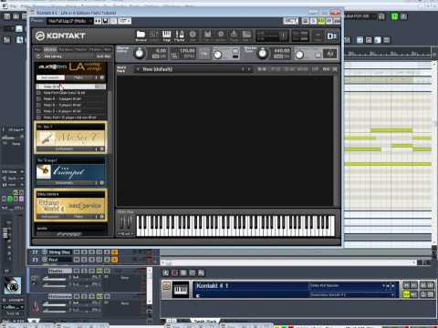The height and width of the screenshot is (328, 438).
Task: Tick the checkbox next to first LA Scoring Strings entry
Action: (38, 87)
